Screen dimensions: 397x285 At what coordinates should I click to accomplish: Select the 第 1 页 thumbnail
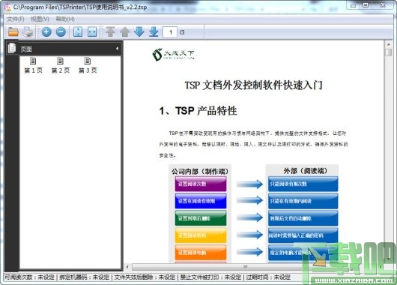point(33,65)
